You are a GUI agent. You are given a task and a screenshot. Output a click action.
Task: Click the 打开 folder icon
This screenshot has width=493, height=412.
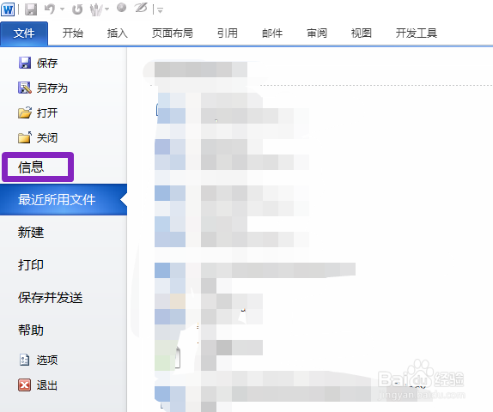click(x=25, y=112)
